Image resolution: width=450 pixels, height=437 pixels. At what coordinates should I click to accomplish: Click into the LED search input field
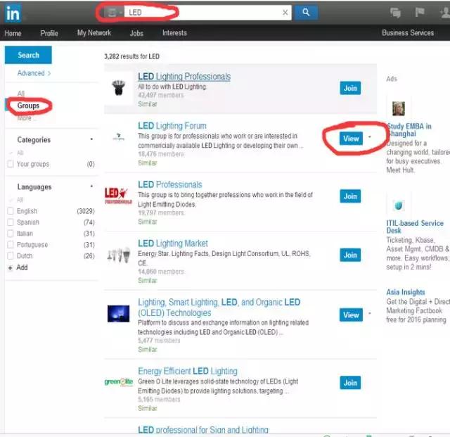coord(204,13)
